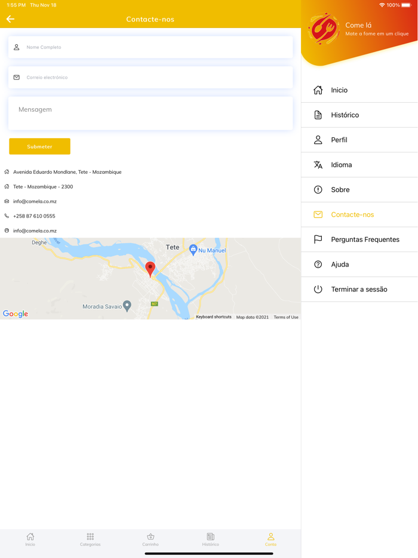Click the Tete - Mozambique - 2300 line
Image resolution: width=418 pixels, height=558 pixels.
pyautogui.click(x=43, y=186)
